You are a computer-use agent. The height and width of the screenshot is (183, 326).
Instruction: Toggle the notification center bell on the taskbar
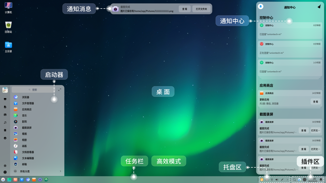tap(321, 180)
